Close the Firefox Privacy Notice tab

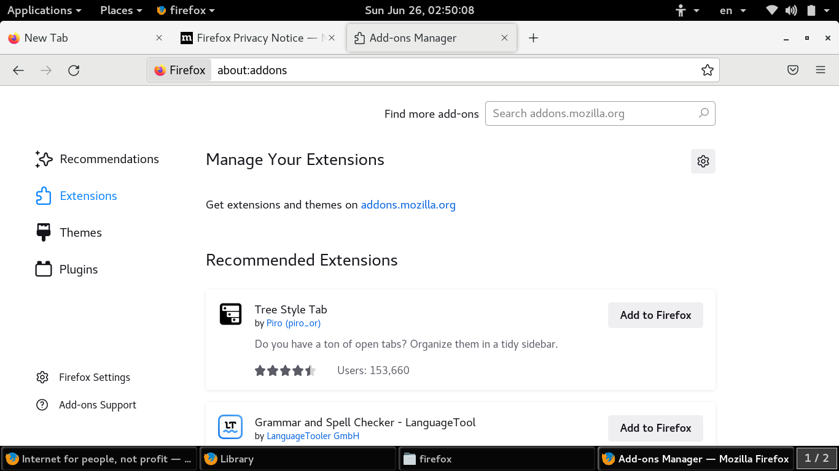[332, 38]
